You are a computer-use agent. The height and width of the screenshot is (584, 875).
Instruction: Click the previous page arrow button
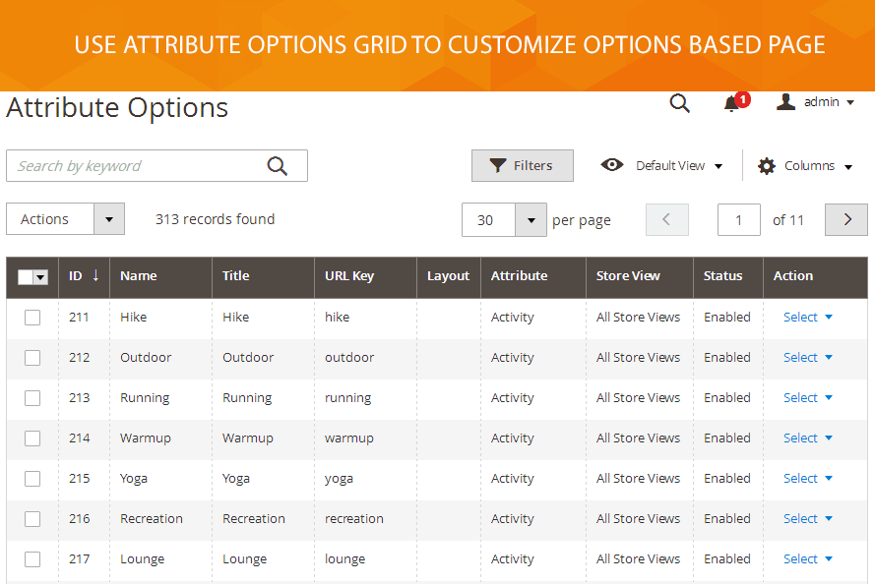tap(667, 219)
